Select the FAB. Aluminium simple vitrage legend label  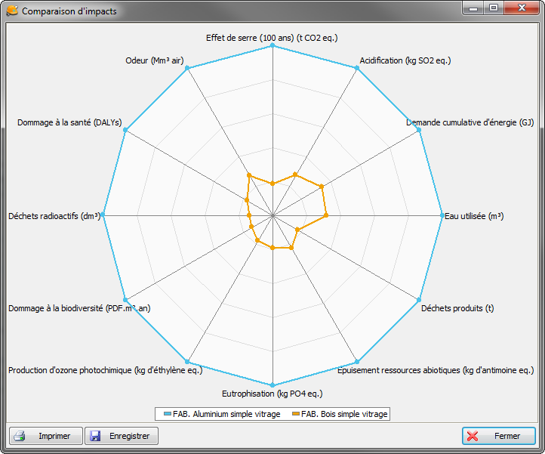pyautogui.click(x=226, y=414)
